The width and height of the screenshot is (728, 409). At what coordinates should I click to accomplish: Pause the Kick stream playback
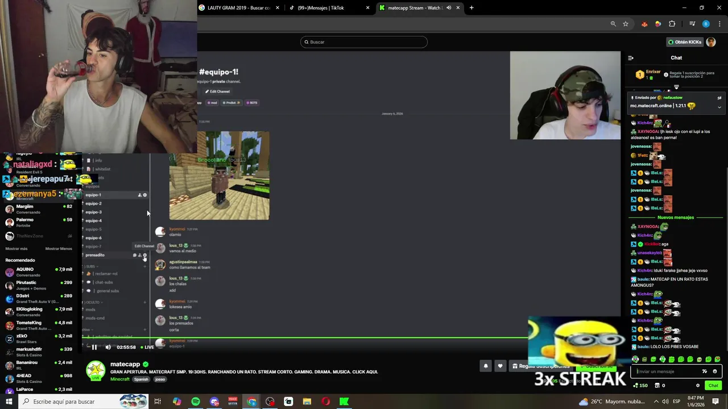click(x=94, y=347)
